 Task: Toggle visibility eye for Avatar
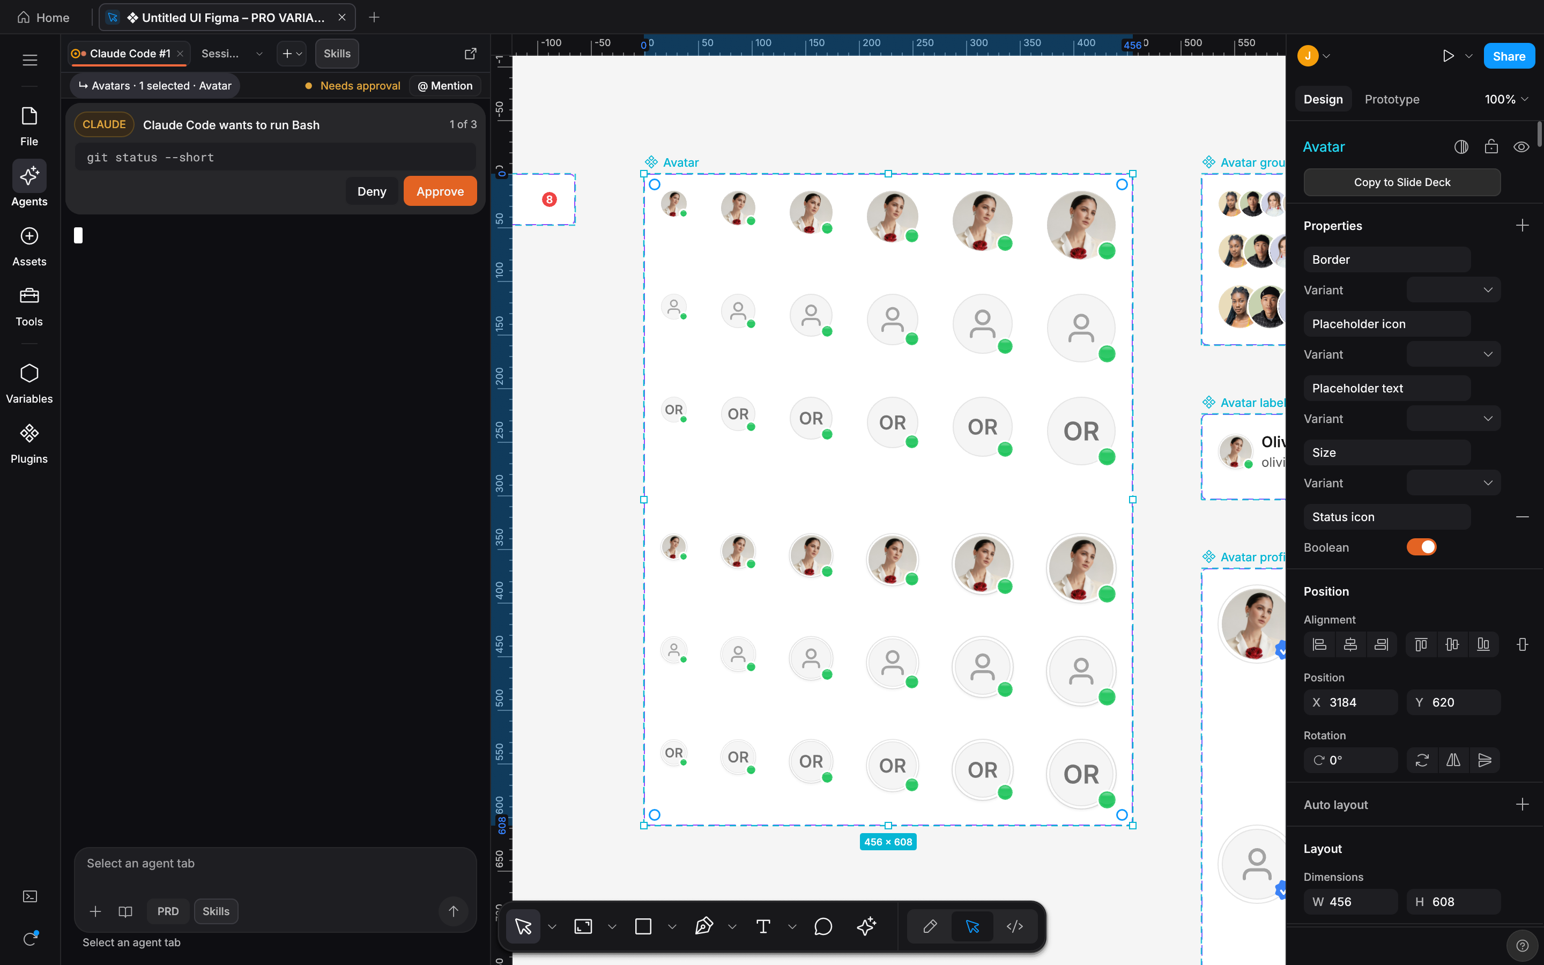(x=1521, y=147)
